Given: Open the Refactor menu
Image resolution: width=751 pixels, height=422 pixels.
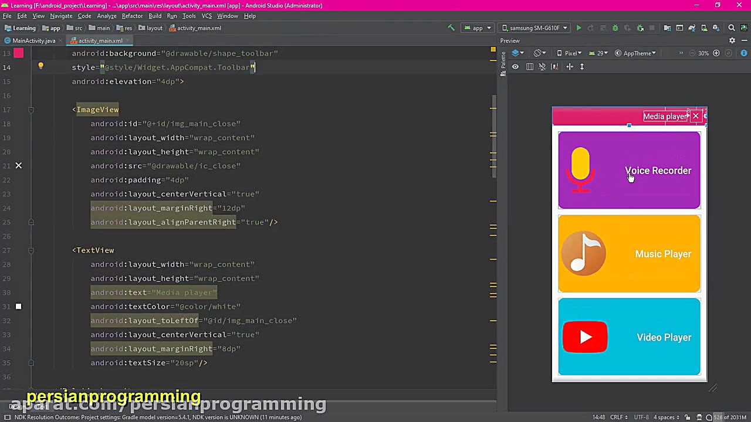Looking at the screenshot, I should (132, 16).
